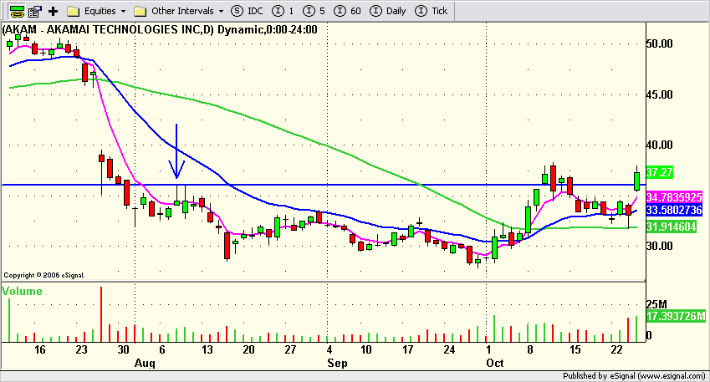The height and width of the screenshot is (382, 710).
Task: Click the Published by eSignal footer text
Action: tap(634, 375)
